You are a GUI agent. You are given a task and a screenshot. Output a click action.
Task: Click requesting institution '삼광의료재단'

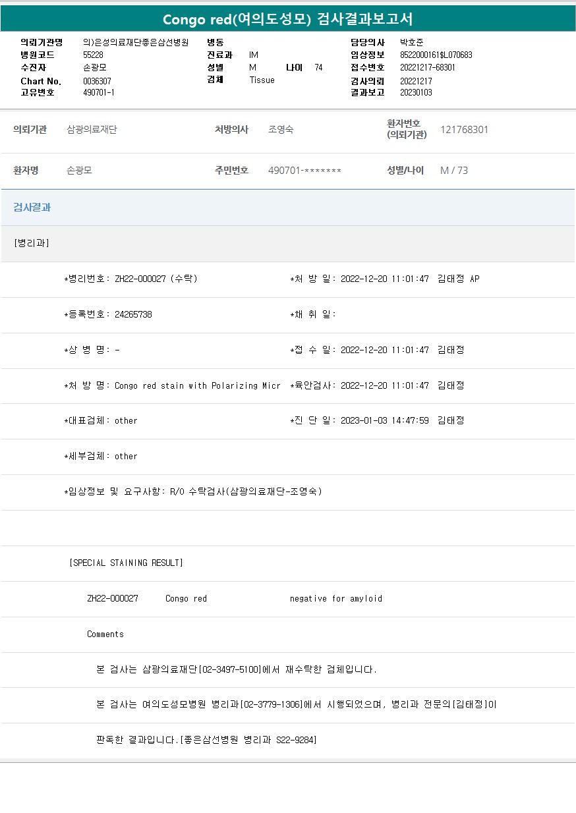pyautogui.click(x=92, y=130)
